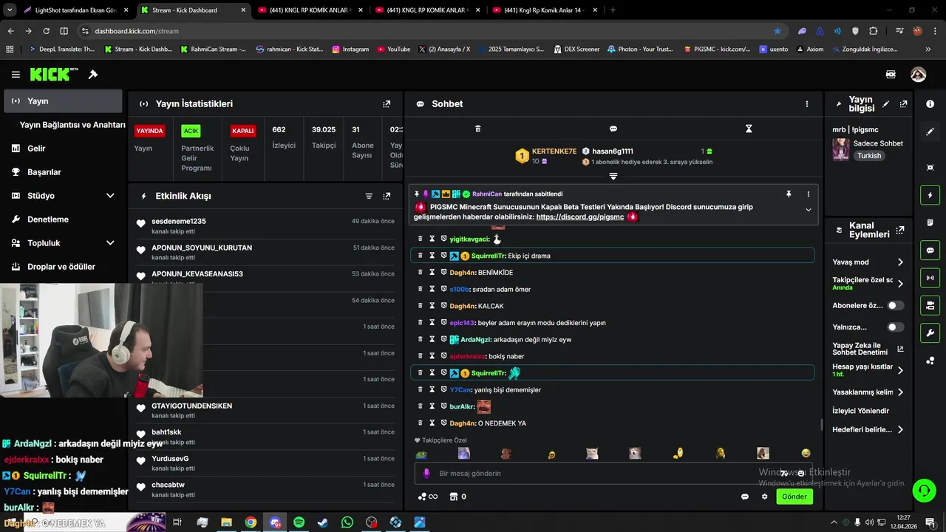Expand Topluluk menu in sidebar
This screenshot has width=946, height=532.
(x=110, y=243)
